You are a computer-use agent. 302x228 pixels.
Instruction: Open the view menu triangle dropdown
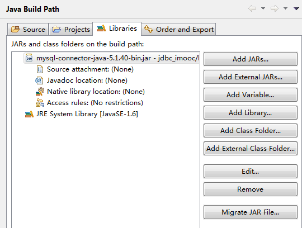pyautogui.click(x=296, y=8)
